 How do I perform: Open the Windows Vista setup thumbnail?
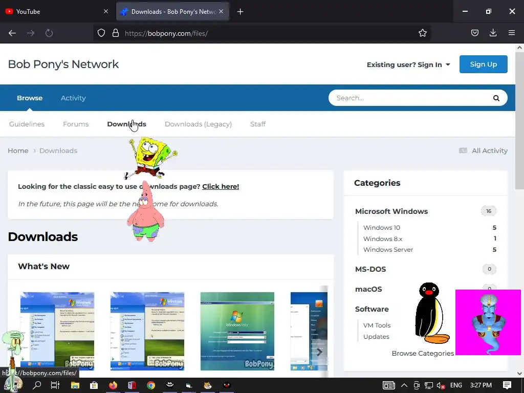pyautogui.click(x=237, y=331)
